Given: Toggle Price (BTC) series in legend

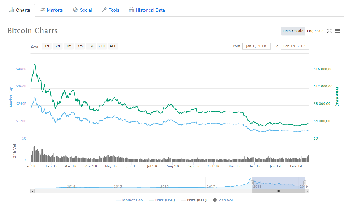Looking at the screenshot, I should coord(194,200).
